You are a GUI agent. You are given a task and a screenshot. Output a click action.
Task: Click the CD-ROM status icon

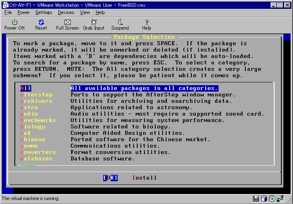tap(272, 198)
